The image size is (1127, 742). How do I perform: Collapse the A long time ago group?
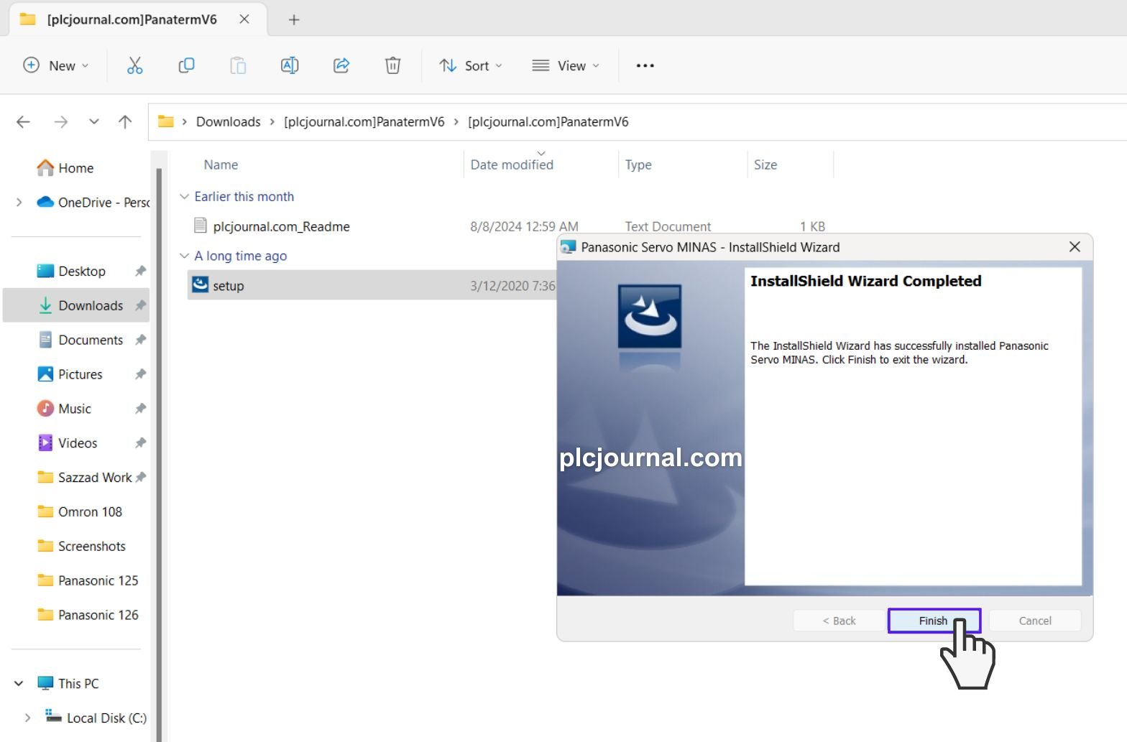[x=184, y=256]
